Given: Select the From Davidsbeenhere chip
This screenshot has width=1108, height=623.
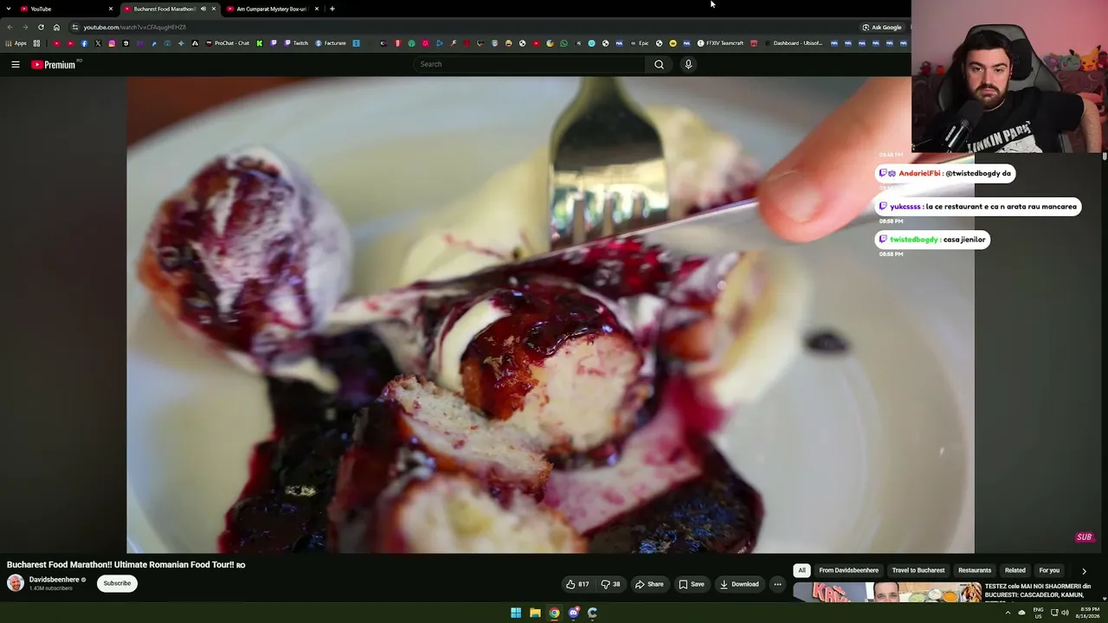Looking at the screenshot, I should tap(848, 570).
